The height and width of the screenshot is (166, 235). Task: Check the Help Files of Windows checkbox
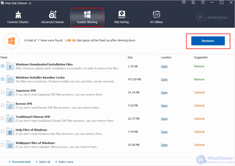3,131
